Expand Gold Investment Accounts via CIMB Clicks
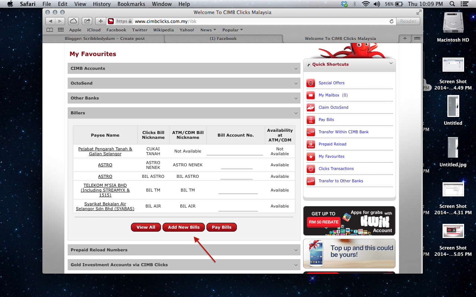This screenshot has width=476, height=297. pos(184,265)
